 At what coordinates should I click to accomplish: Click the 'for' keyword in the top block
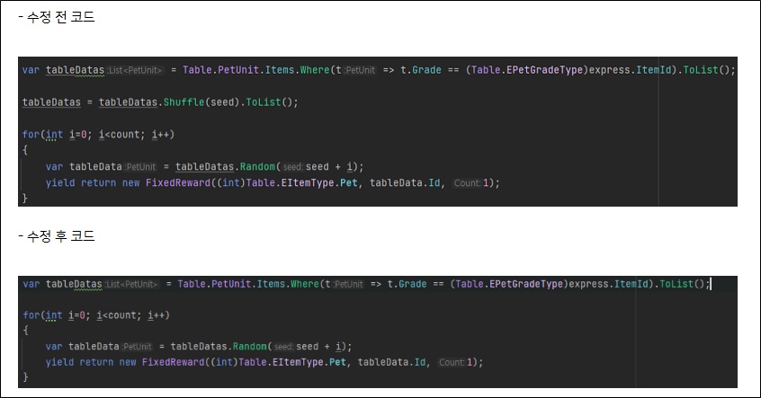pyautogui.click(x=30, y=134)
